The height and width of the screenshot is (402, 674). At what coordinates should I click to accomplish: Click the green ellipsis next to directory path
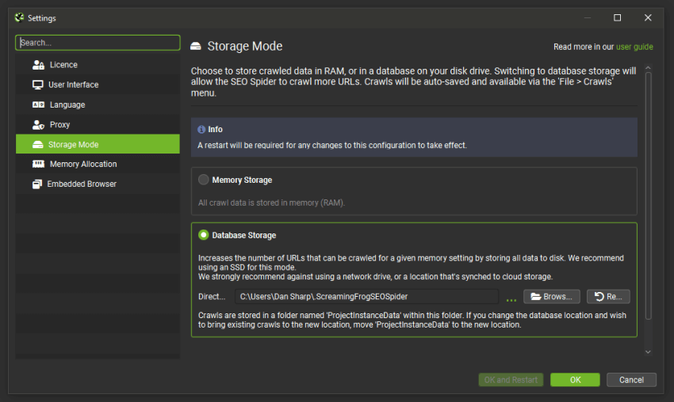pyautogui.click(x=511, y=300)
